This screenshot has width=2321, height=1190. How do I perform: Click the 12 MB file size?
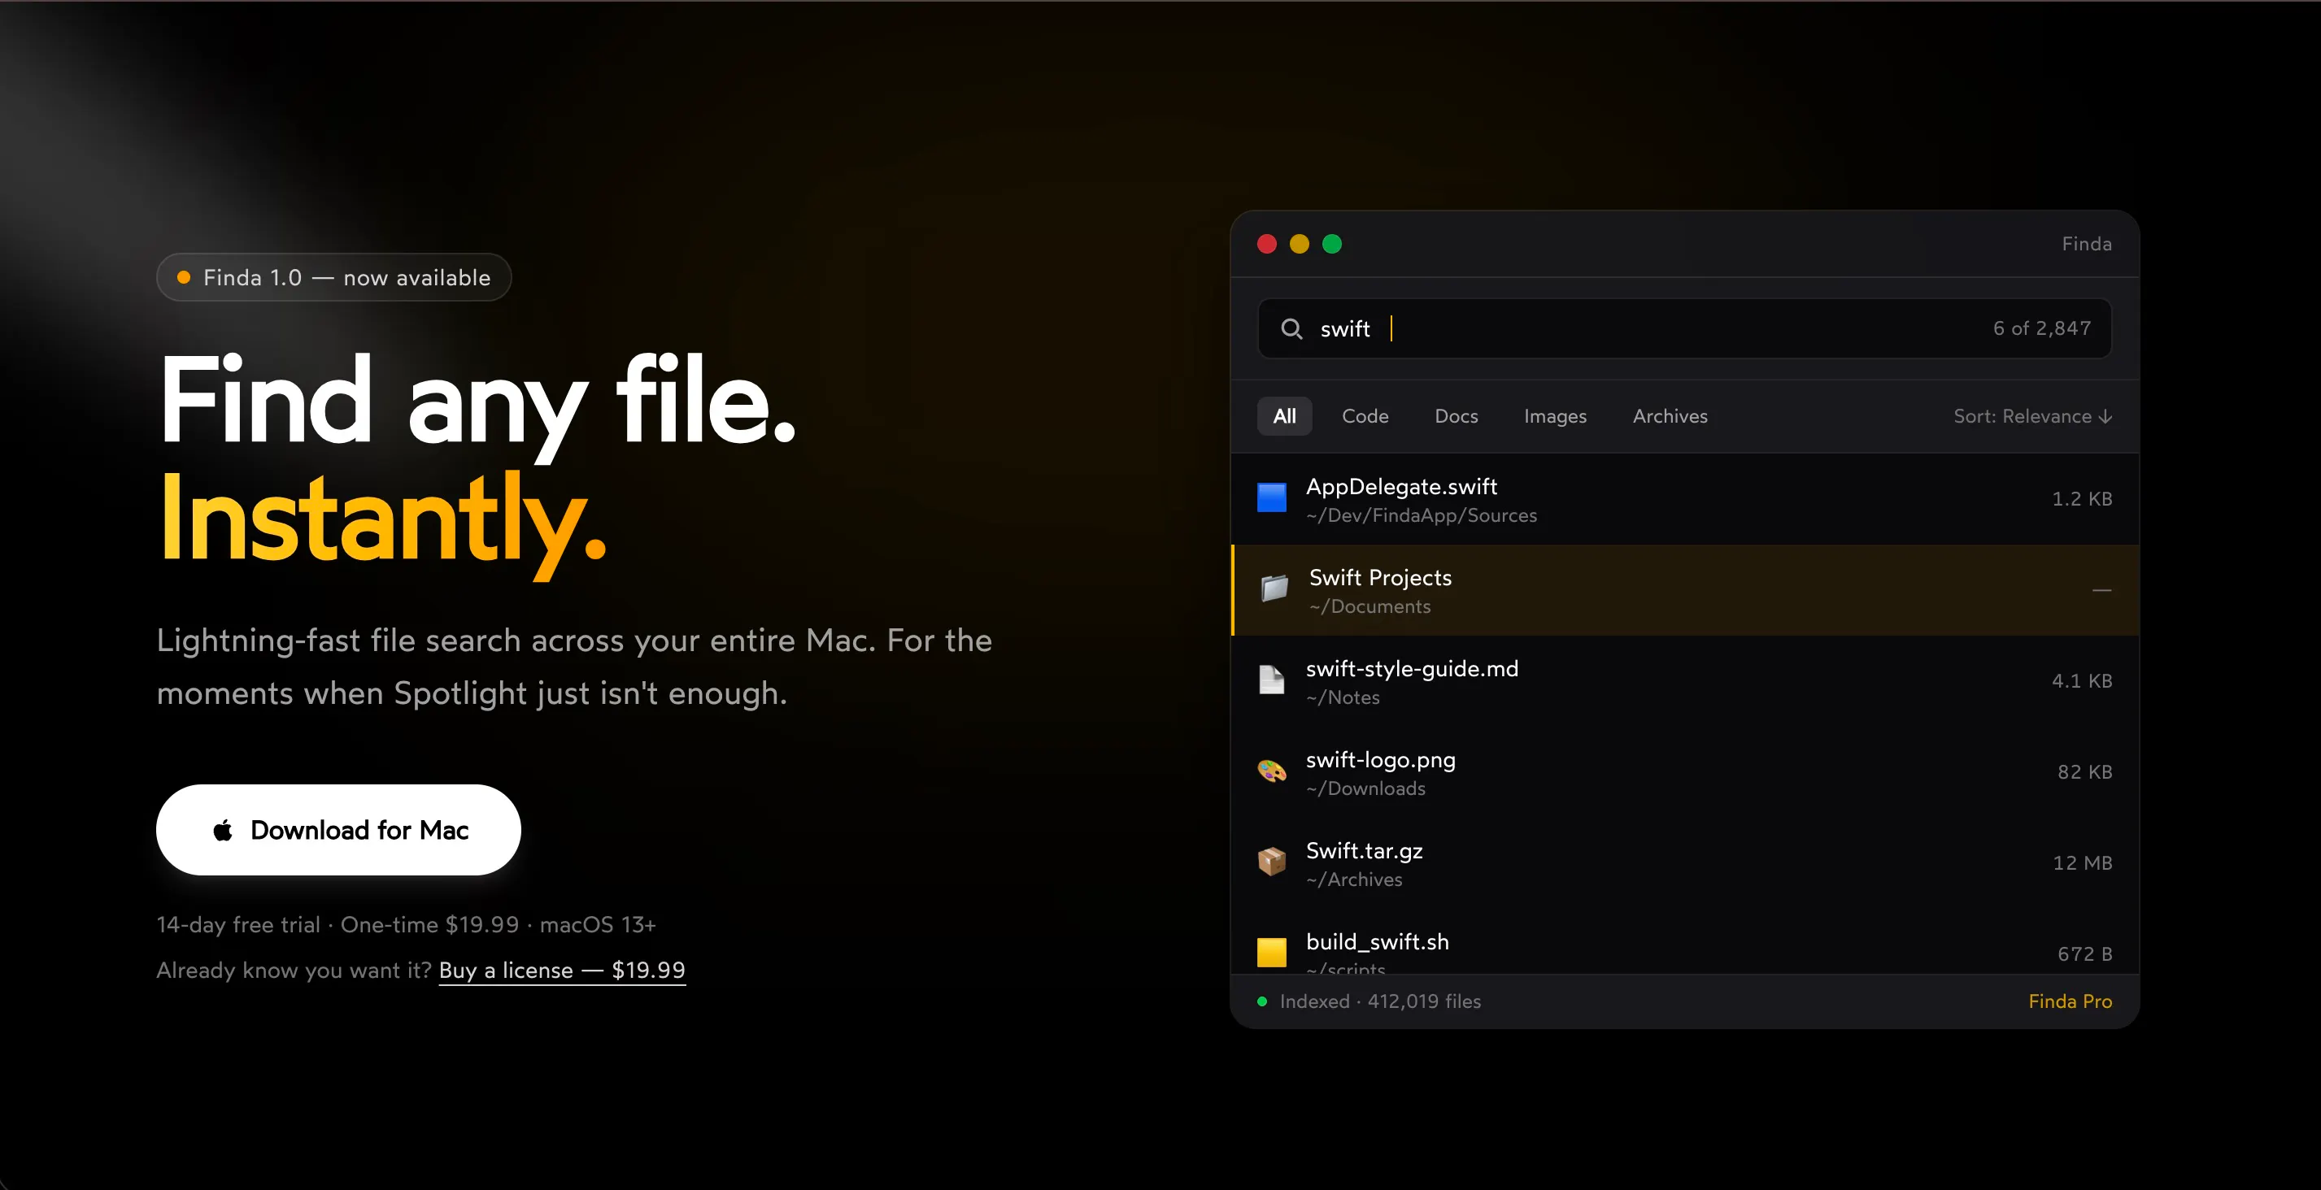tap(2082, 863)
